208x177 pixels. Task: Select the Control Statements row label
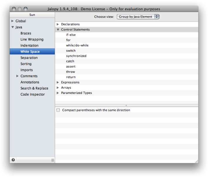[75, 30]
